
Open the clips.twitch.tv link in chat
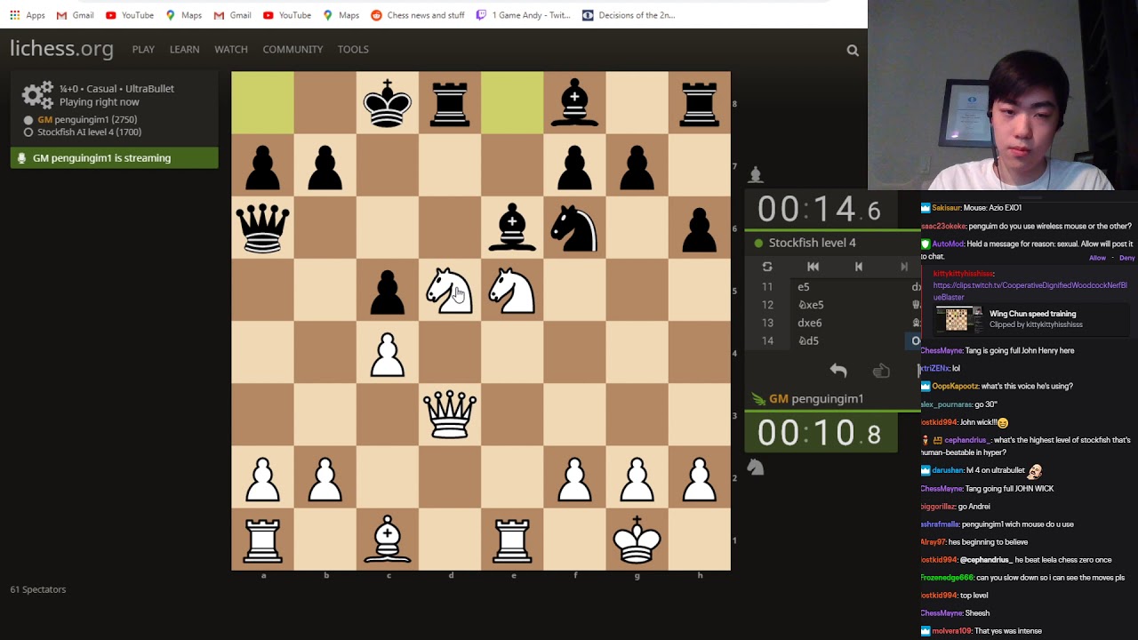1030,290
